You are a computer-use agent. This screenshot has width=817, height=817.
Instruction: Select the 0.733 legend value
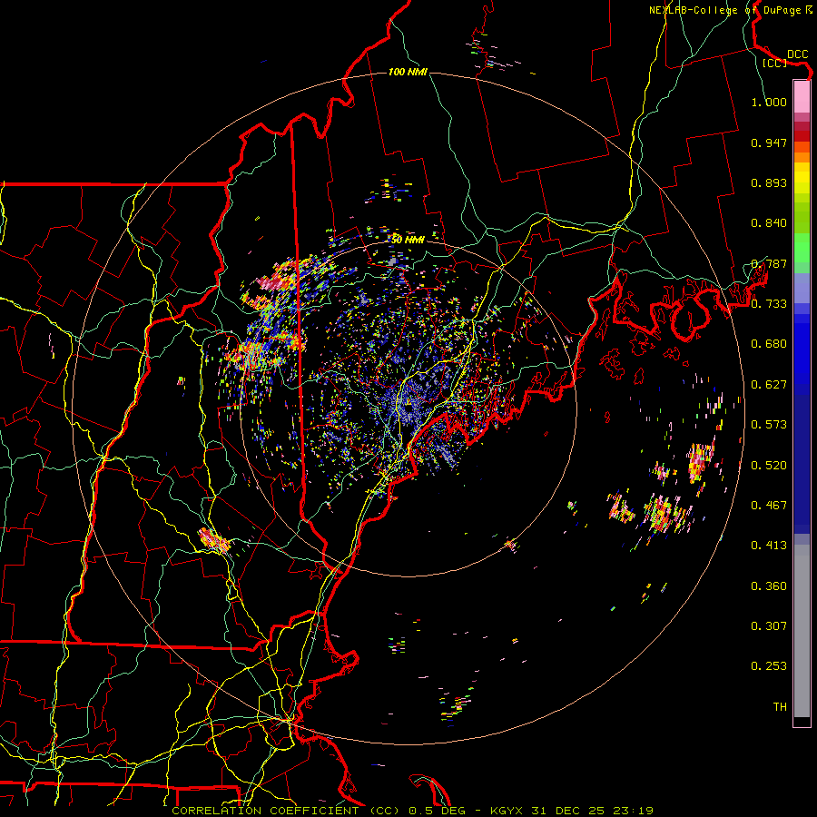769,304
